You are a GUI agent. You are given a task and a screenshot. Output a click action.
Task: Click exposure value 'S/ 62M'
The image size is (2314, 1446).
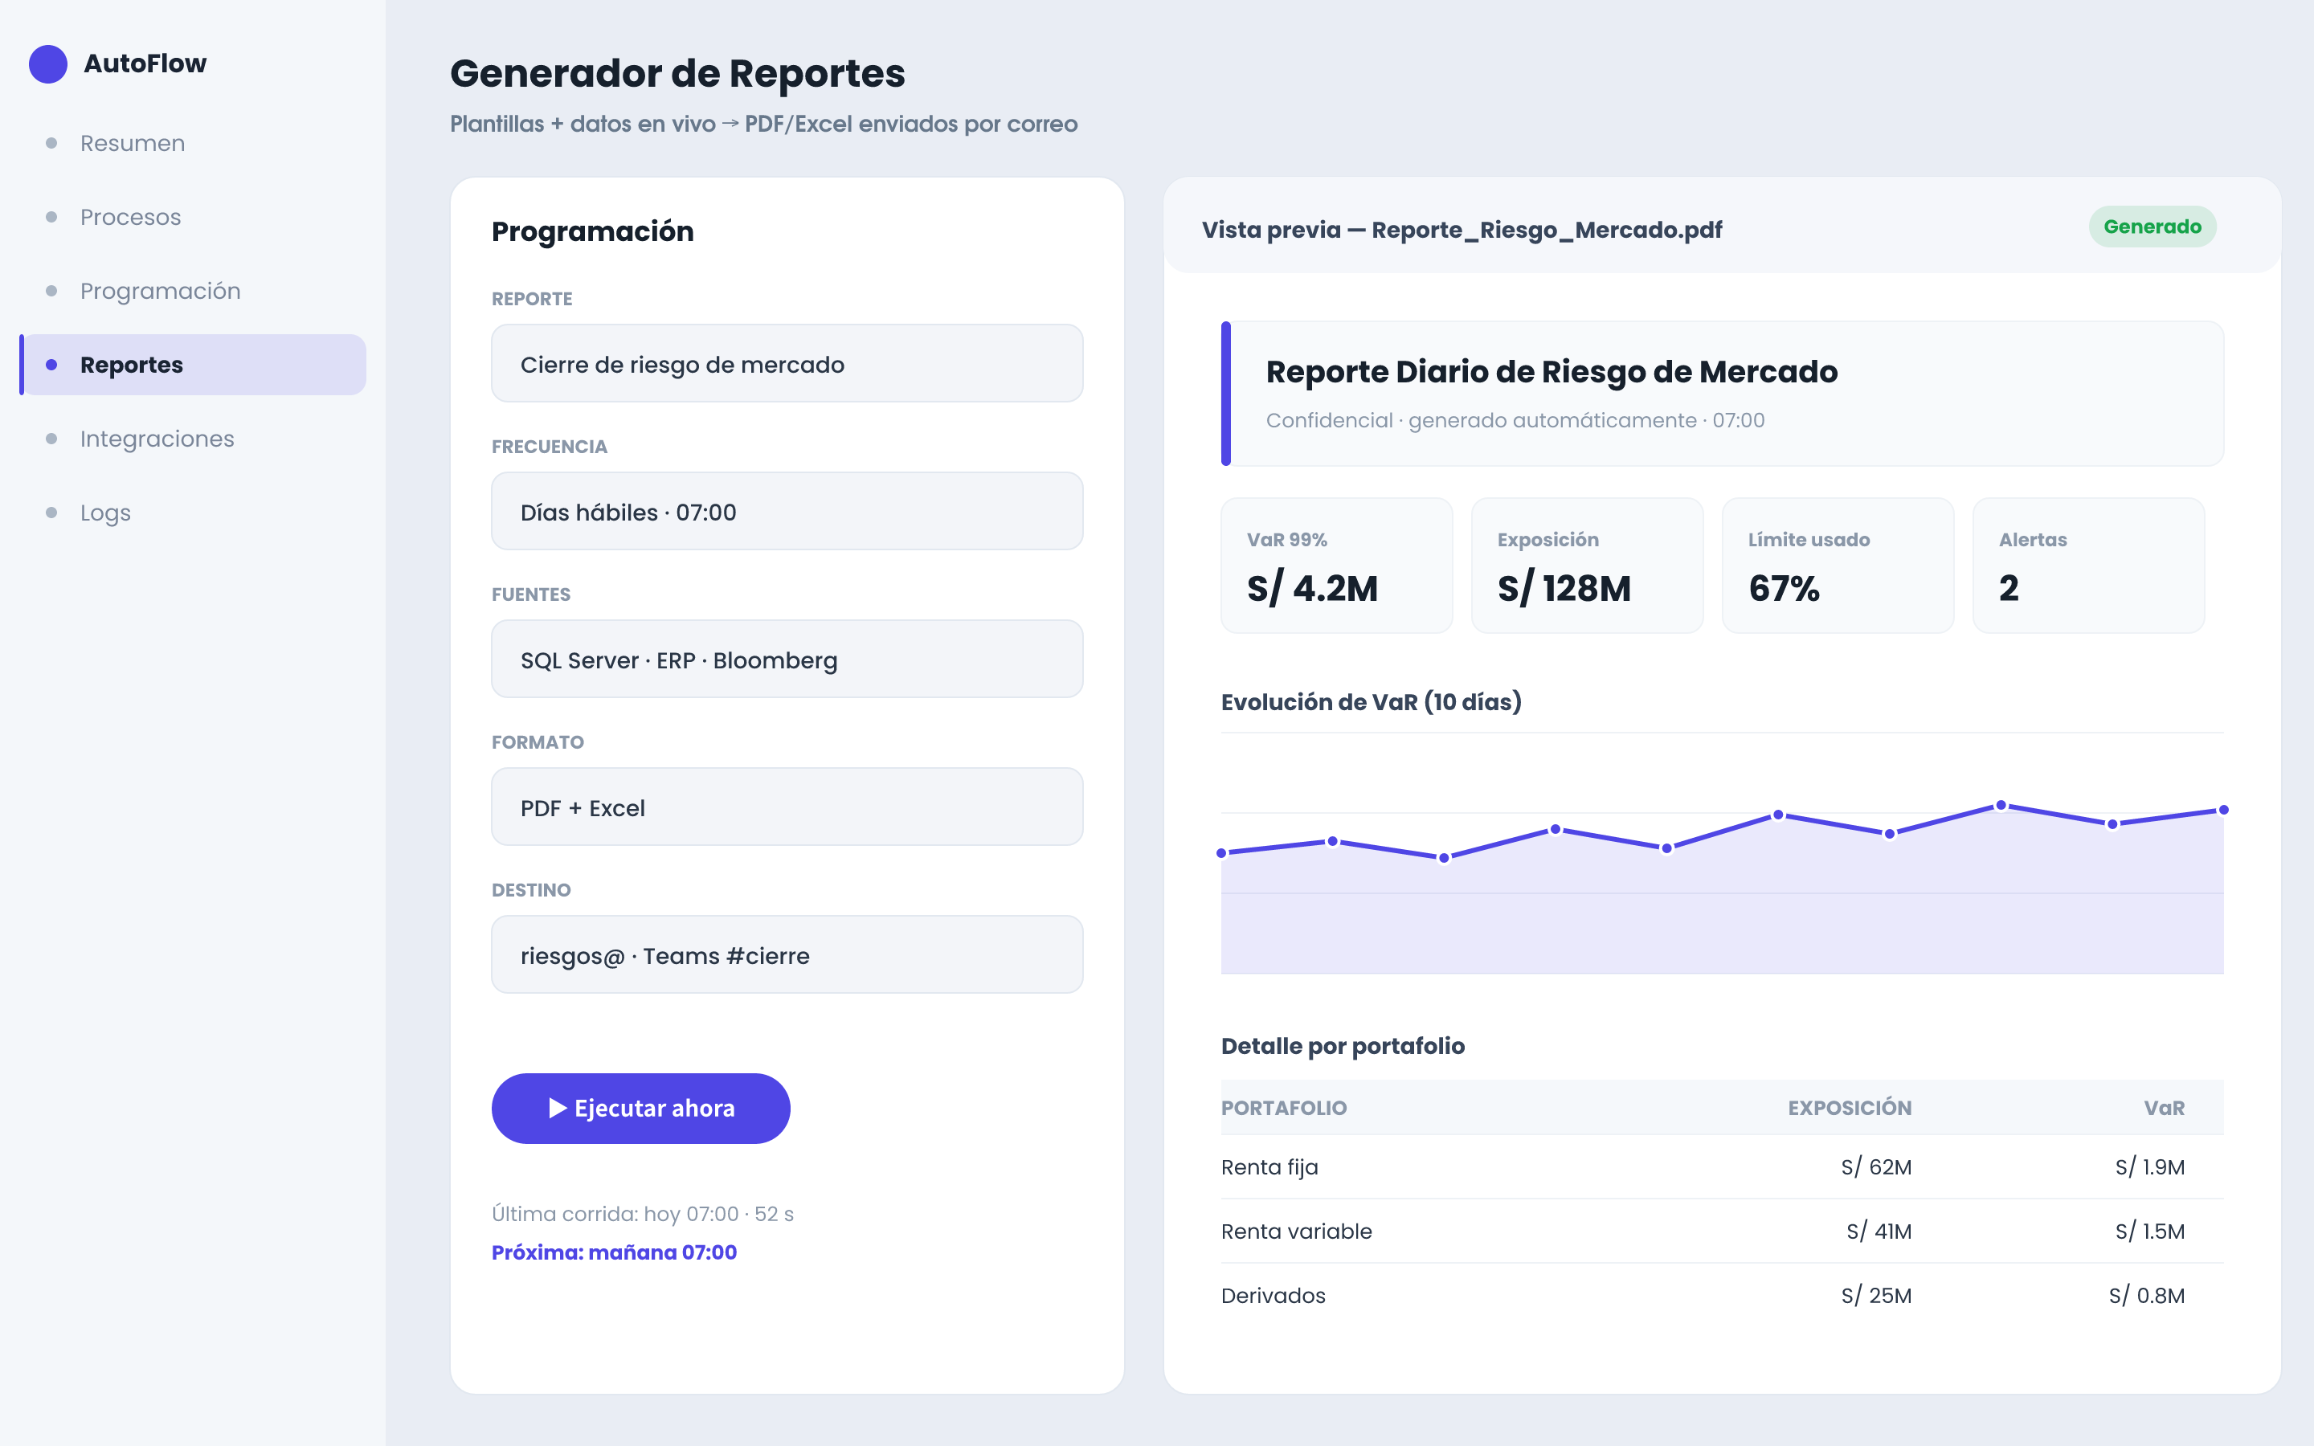[1876, 1166]
